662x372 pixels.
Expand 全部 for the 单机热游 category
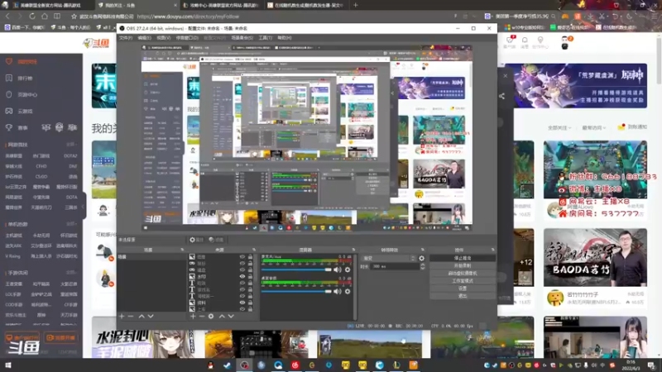coord(70,224)
